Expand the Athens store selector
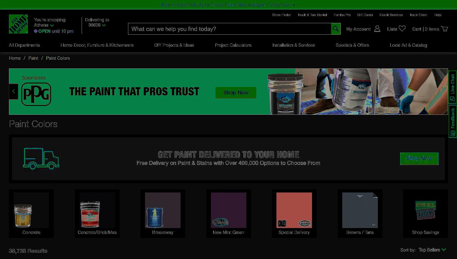Viewport: 457px width, 259px height. (x=44, y=25)
